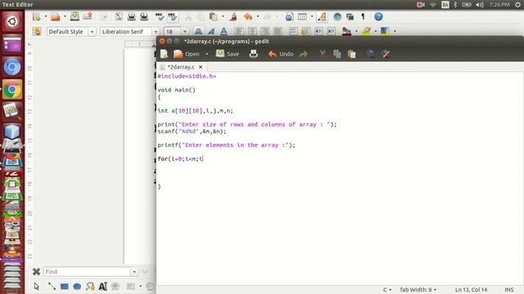Image resolution: width=524 pixels, height=294 pixels.
Task: Click the Help question mark icon in Writer
Action: point(378,16)
